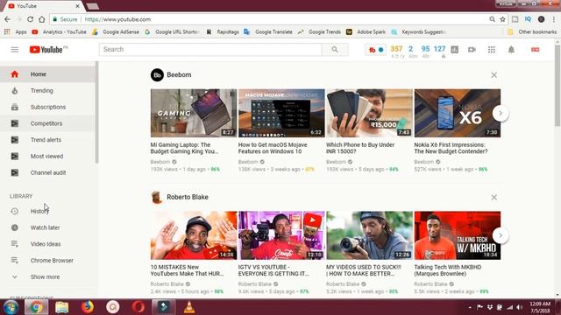Focus the YouTube Search field
The width and height of the screenshot is (561, 315).
click(210, 50)
